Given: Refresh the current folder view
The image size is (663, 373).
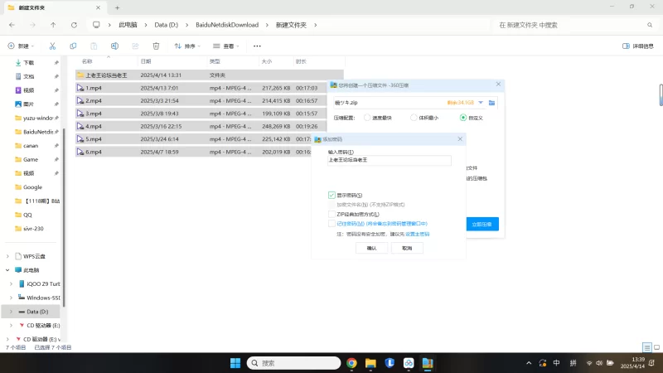Looking at the screenshot, I should pos(73,25).
